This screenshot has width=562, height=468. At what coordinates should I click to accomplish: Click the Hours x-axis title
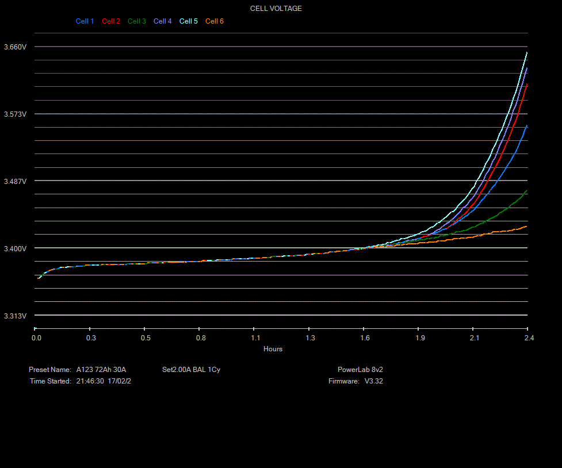click(273, 349)
